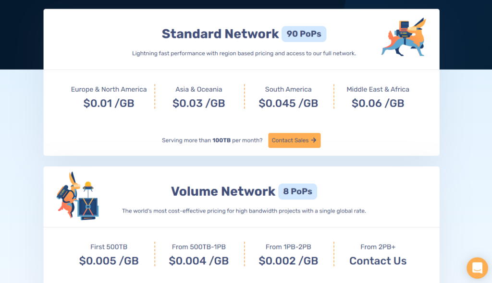Click the Contact Sales button

(x=294, y=140)
